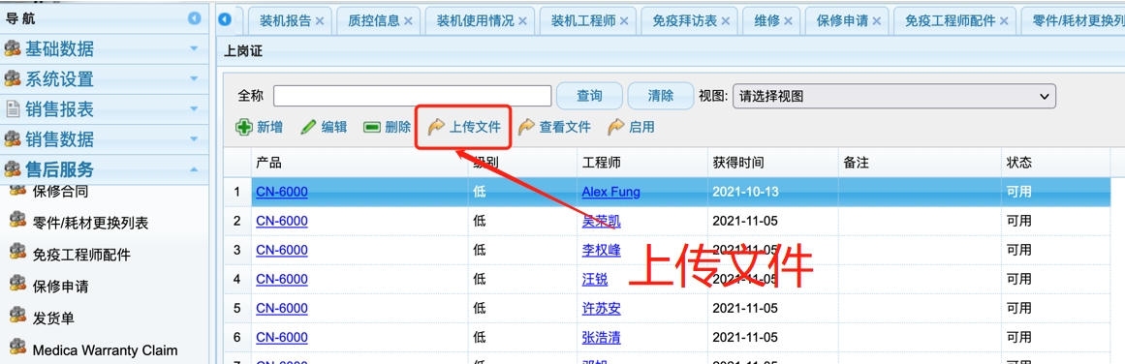The image size is (1125, 364).
Task: Open 保修合同 in the sidebar
Action: (60, 192)
